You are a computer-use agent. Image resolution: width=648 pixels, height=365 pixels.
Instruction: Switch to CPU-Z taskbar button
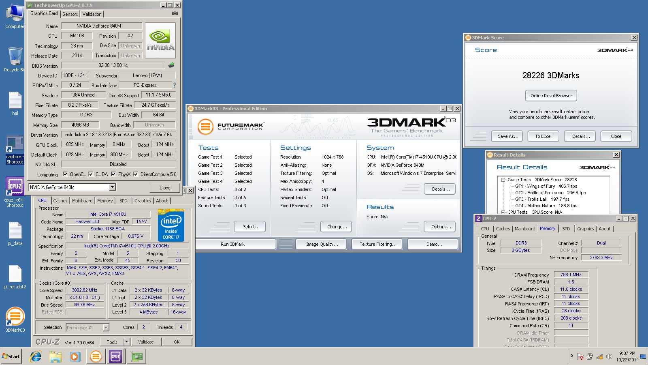pyautogui.click(x=115, y=356)
